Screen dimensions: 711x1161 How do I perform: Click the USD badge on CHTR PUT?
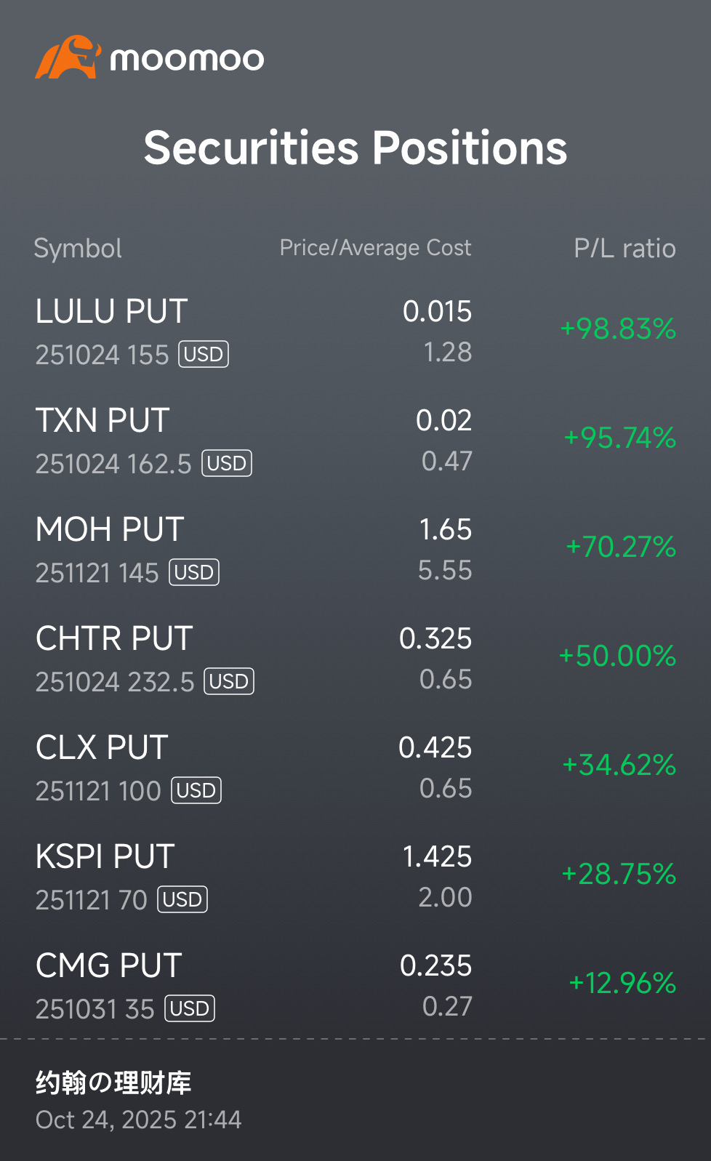coord(229,682)
